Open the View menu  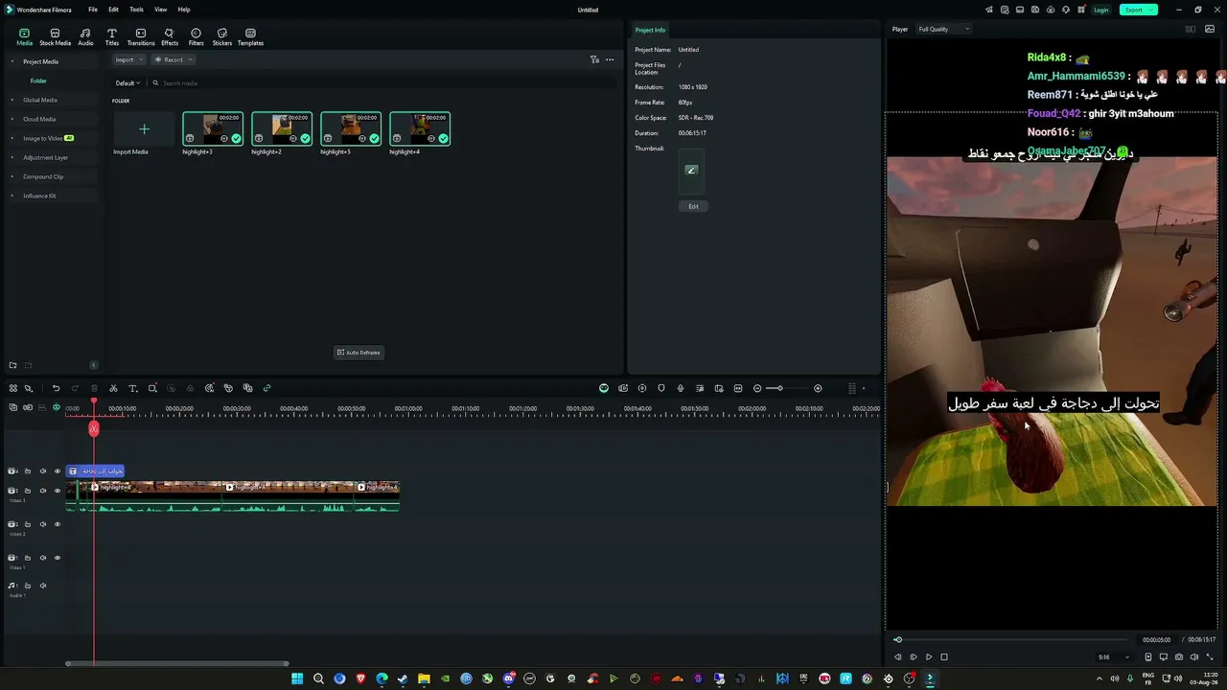pos(160,10)
